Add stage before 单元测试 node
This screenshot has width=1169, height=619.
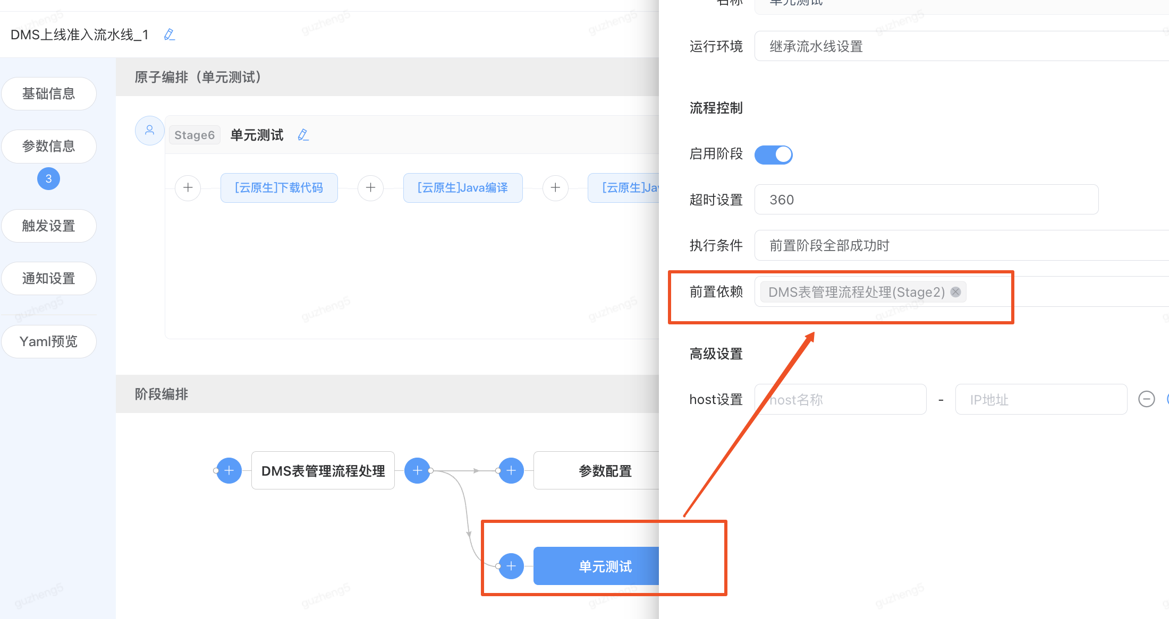511,566
